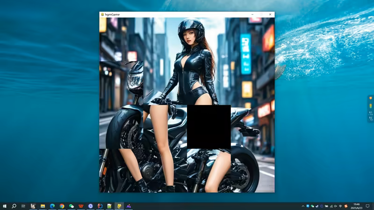
Task: Click the taskbar search magnifier icon
Action: 14,206
